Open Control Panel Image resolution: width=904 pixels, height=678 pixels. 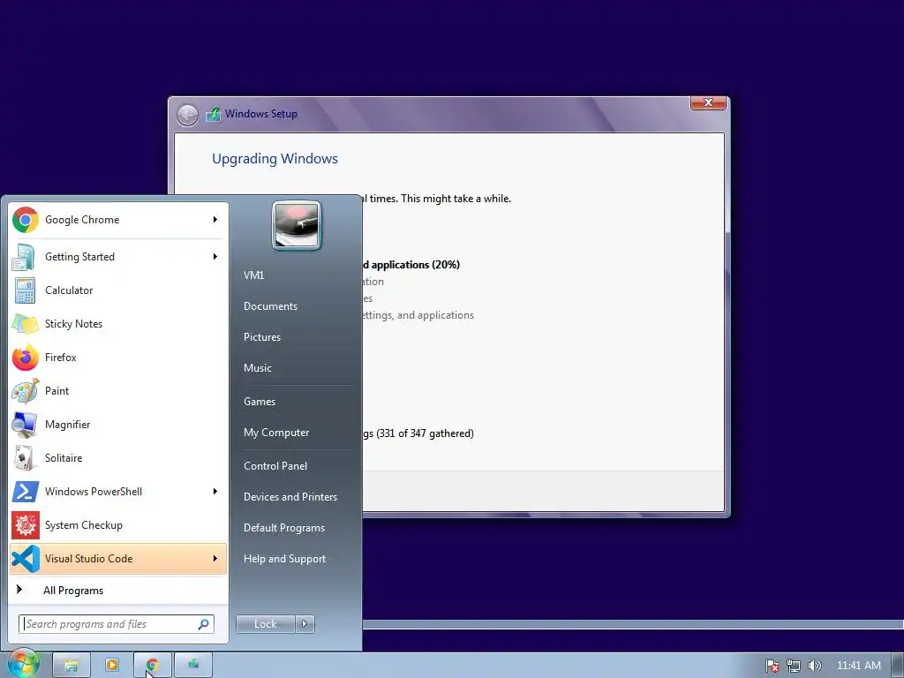click(x=275, y=466)
